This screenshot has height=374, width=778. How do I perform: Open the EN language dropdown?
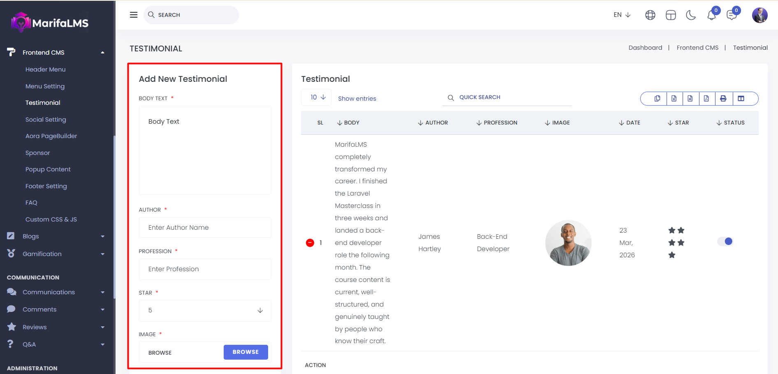pyautogui.click(x=622, y=15)
